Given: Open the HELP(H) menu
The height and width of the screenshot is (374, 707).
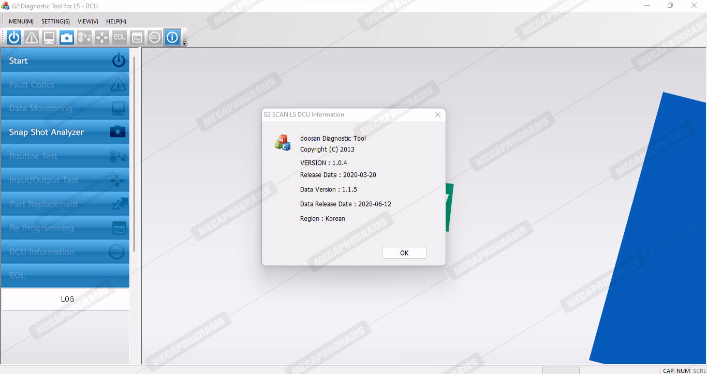Looking at the screenshot, I should 116,21.
